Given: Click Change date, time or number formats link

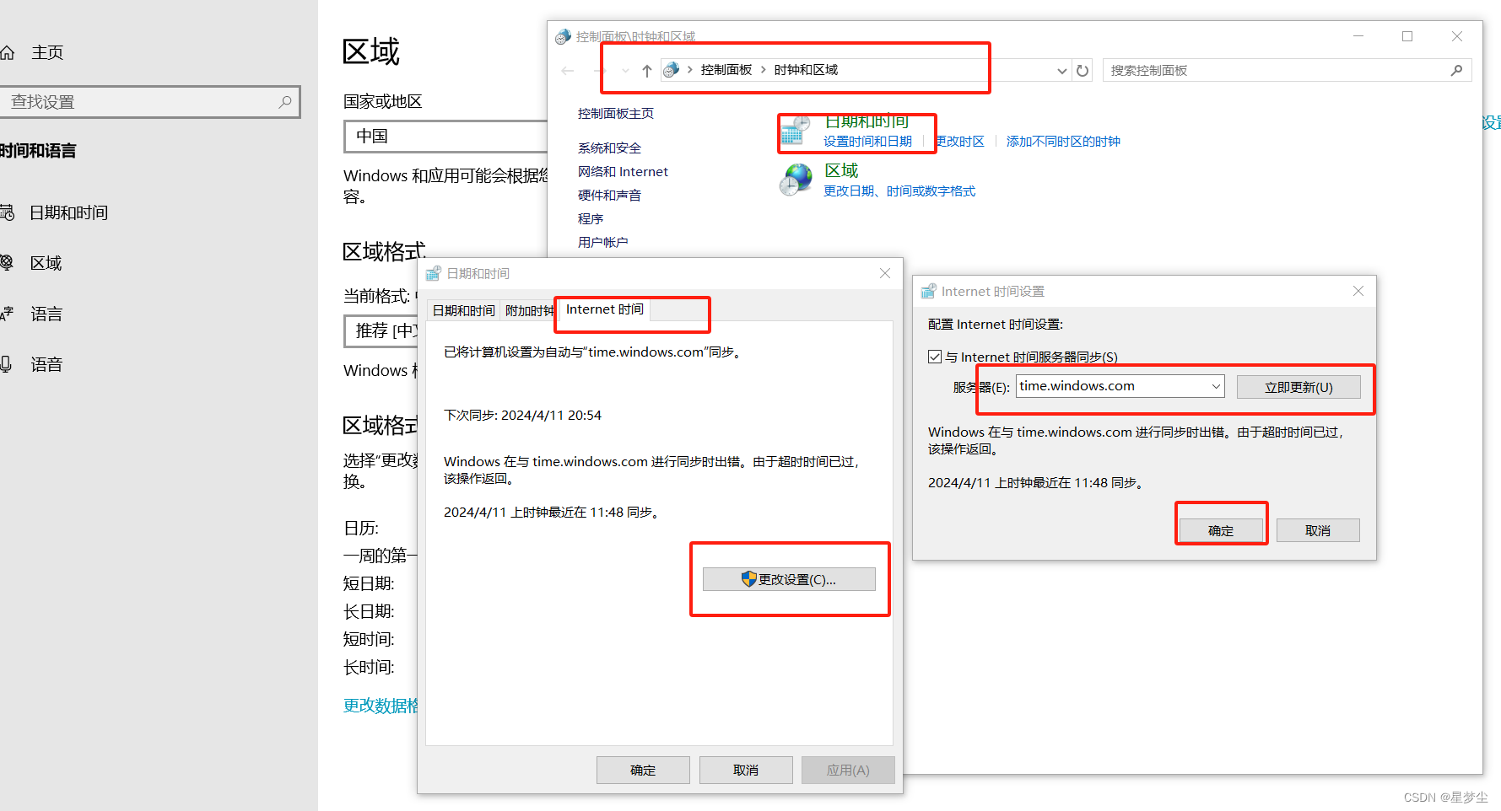Looking at the screenshot, I should pyautogui.click(x=899, y=191).
